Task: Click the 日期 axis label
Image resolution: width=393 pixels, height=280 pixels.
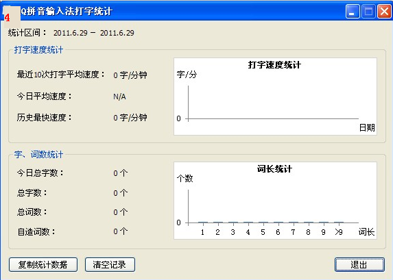Action: pyautogui.click(x=367, y=128)
